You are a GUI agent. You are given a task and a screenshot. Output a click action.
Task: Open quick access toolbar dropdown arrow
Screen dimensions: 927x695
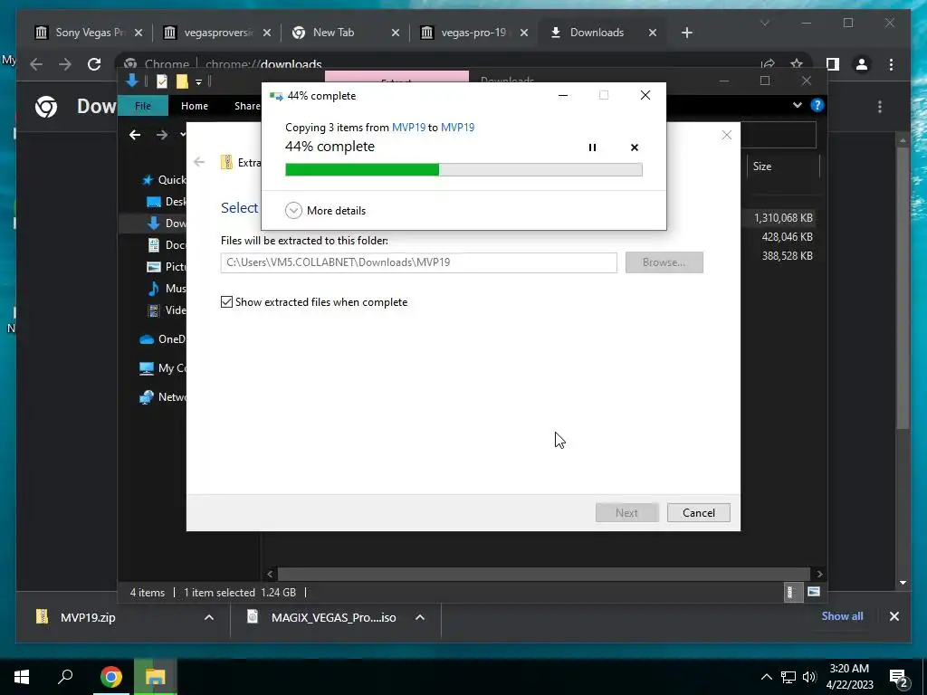point(198,82)
